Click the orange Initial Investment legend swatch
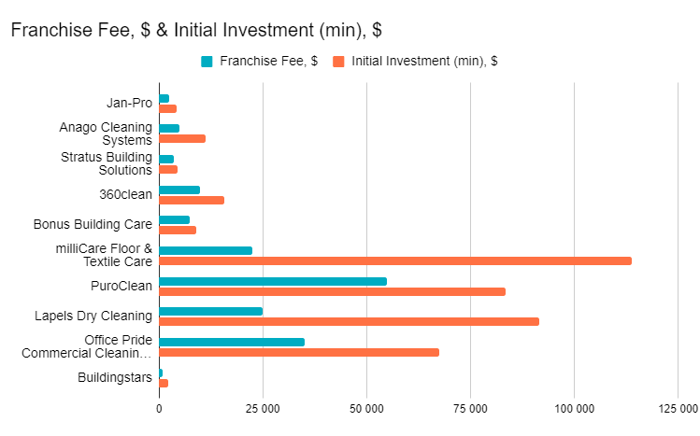Image resolution: width=700 pixels, height=436 pixels. click(338, 62)
